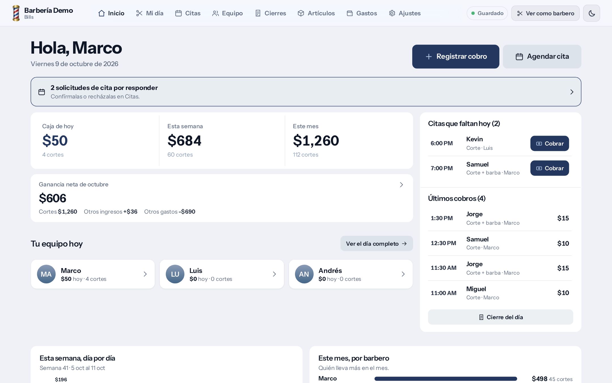Click Ver el día completo link
The image size is (612, 383).
[377, 243]
